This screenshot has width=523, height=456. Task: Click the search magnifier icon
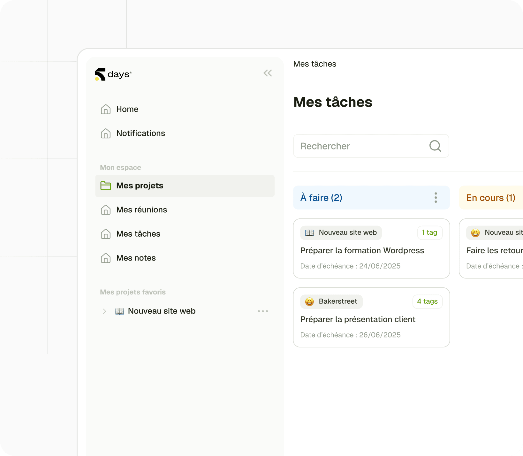(435, 146)
